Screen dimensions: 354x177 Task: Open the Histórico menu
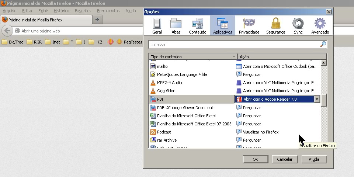point(62,11)
